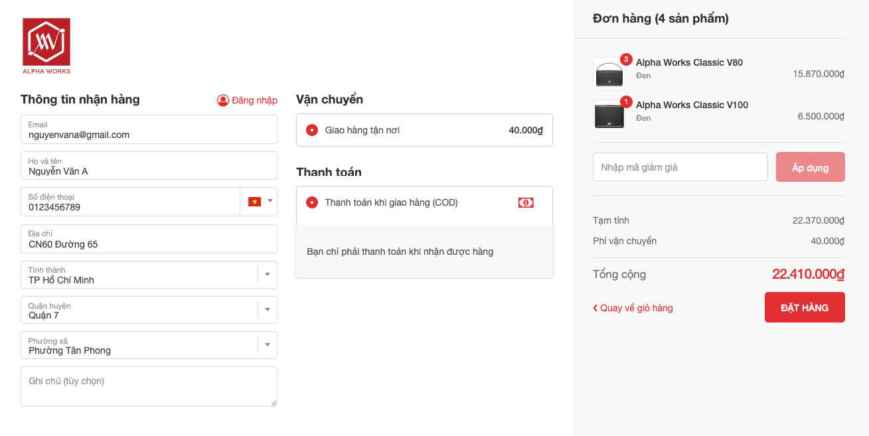Image resolution: width=869 pixels, height=436 pixels.
Task: Open the phone country code dropdown
Action: point(270,201)
